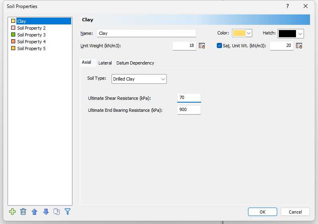Move selected soil down with arrow icon
The height and width of the screenshot is (224, 318).
coord(46,212)
